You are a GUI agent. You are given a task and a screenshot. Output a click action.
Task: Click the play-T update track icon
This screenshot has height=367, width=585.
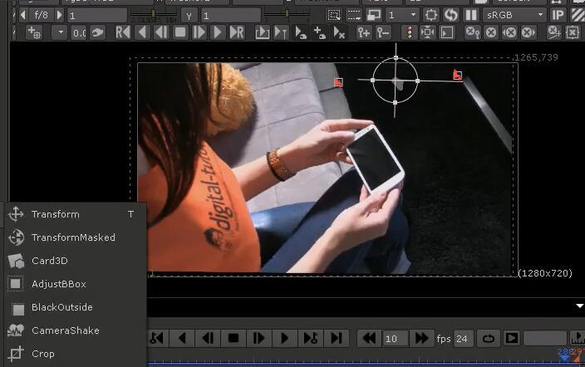pyautogui.click(x=281, y=33)
